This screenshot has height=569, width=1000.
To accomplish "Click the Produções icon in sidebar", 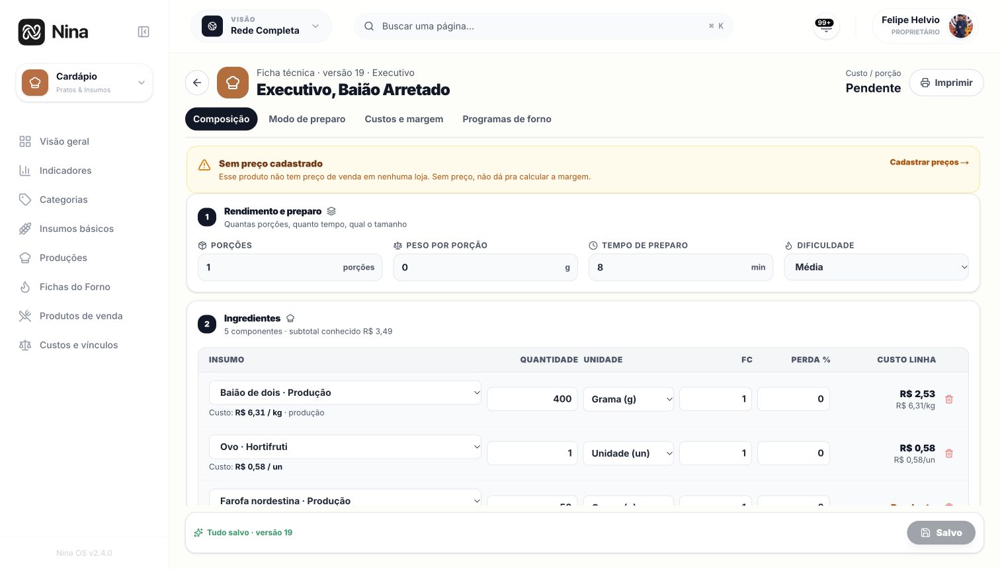I will (x=25, y=258).
